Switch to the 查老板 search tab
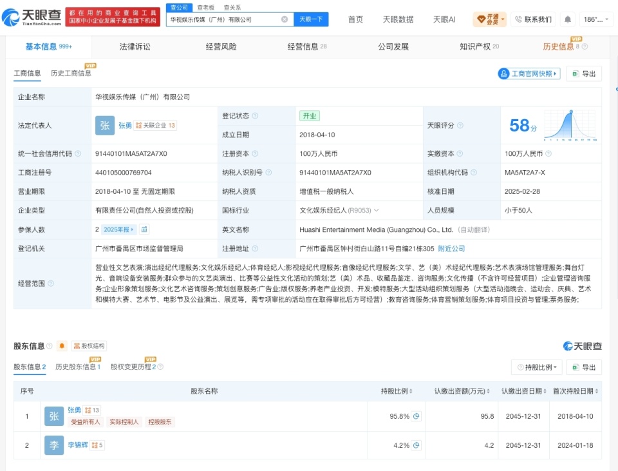 tap(206, 8)
